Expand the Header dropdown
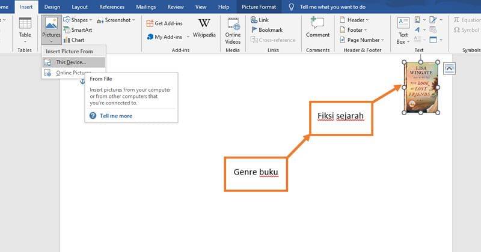The height and width of the screenshot is (252, 481). click(x=358, y=20)
